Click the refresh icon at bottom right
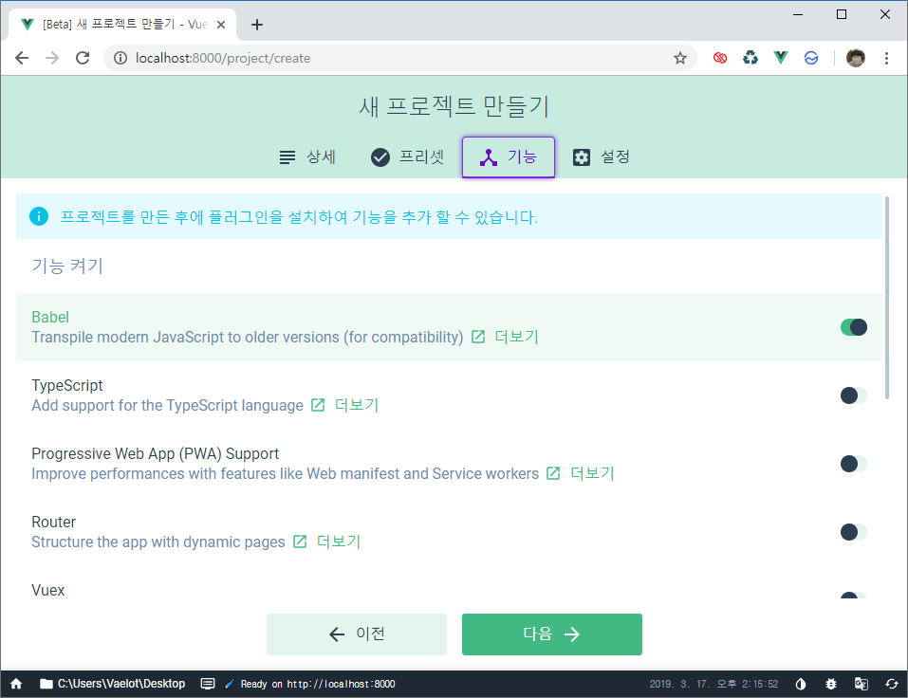908x698 pixels. 892,683
